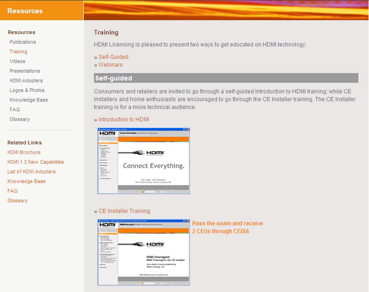Click the Resources banner title
This screenshot has width=369, height=292.
point(25,11)
